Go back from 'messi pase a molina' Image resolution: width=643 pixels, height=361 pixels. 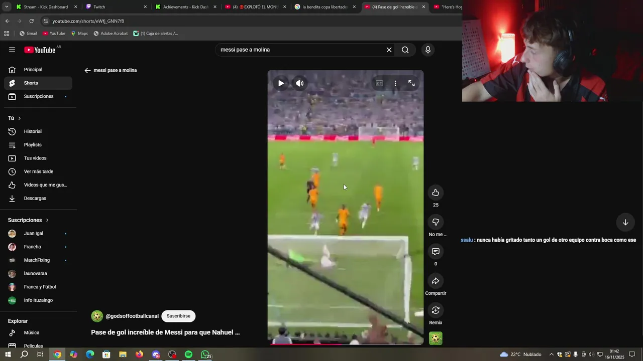(x=87, y=70)
